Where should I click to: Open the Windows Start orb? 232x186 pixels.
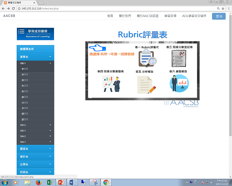(x=5, y=182)
